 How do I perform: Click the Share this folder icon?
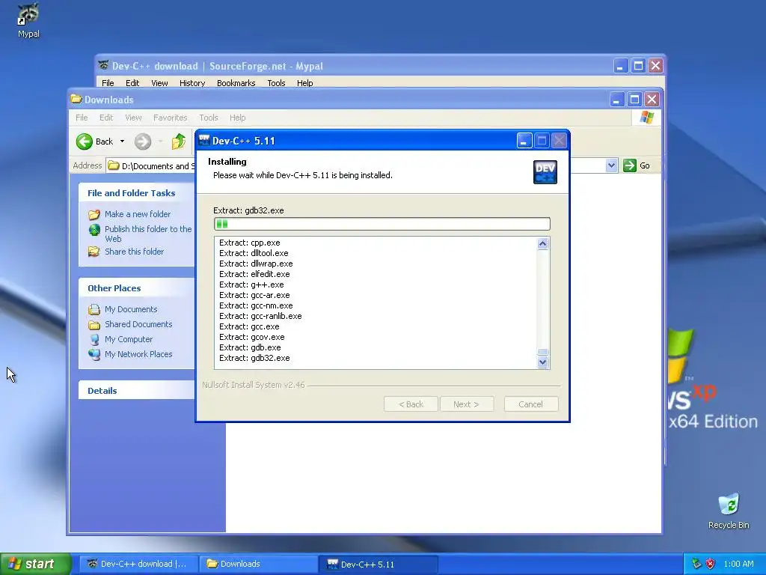pyautogui.click(x=94, y=252)
